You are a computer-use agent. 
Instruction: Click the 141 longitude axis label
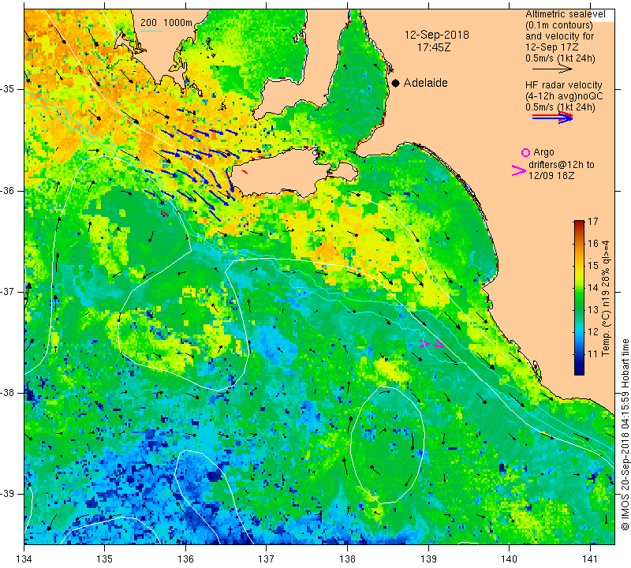pos(590,559)
